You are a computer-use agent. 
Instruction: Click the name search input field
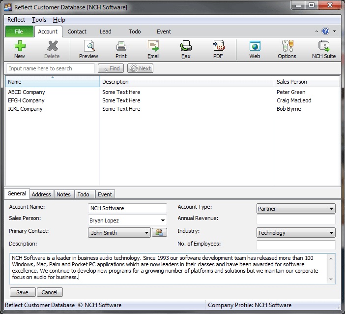(x=51, y=68)
